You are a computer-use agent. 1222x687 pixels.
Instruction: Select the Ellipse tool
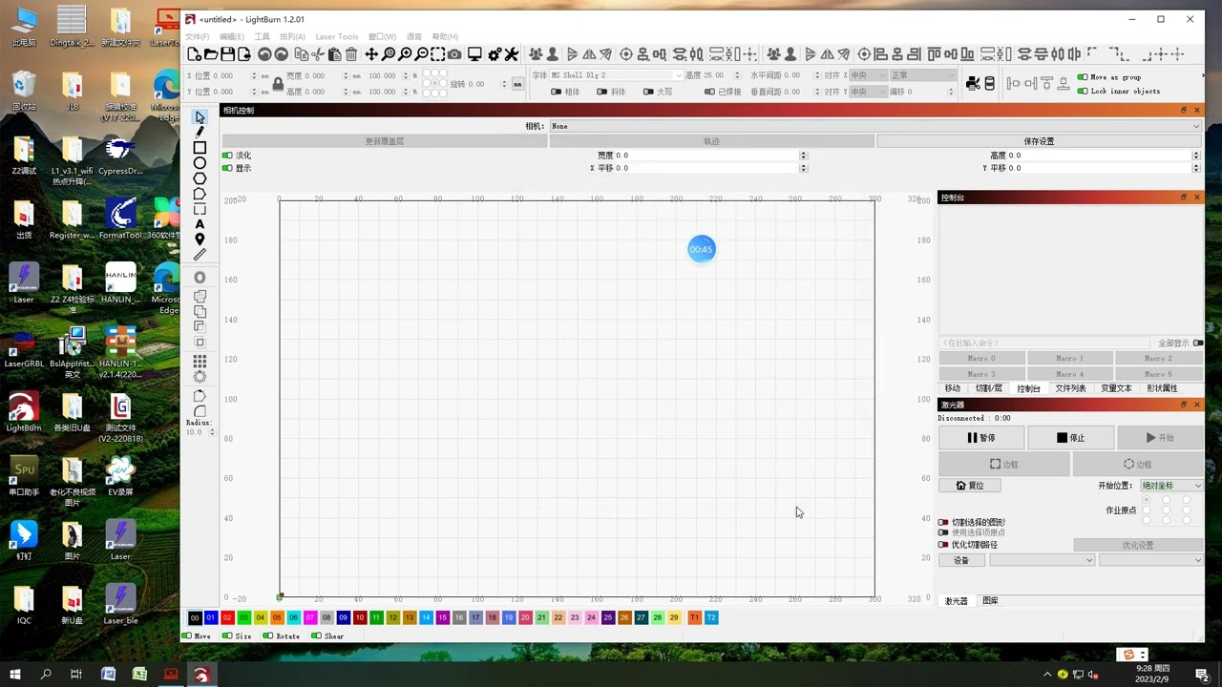[x=200, y=163]
